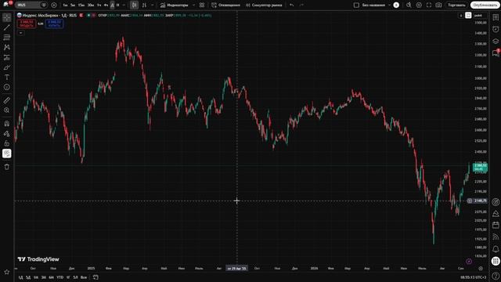Open the notifications bell panel
Viewport: 501px width, 282px height.
[496, 249]
